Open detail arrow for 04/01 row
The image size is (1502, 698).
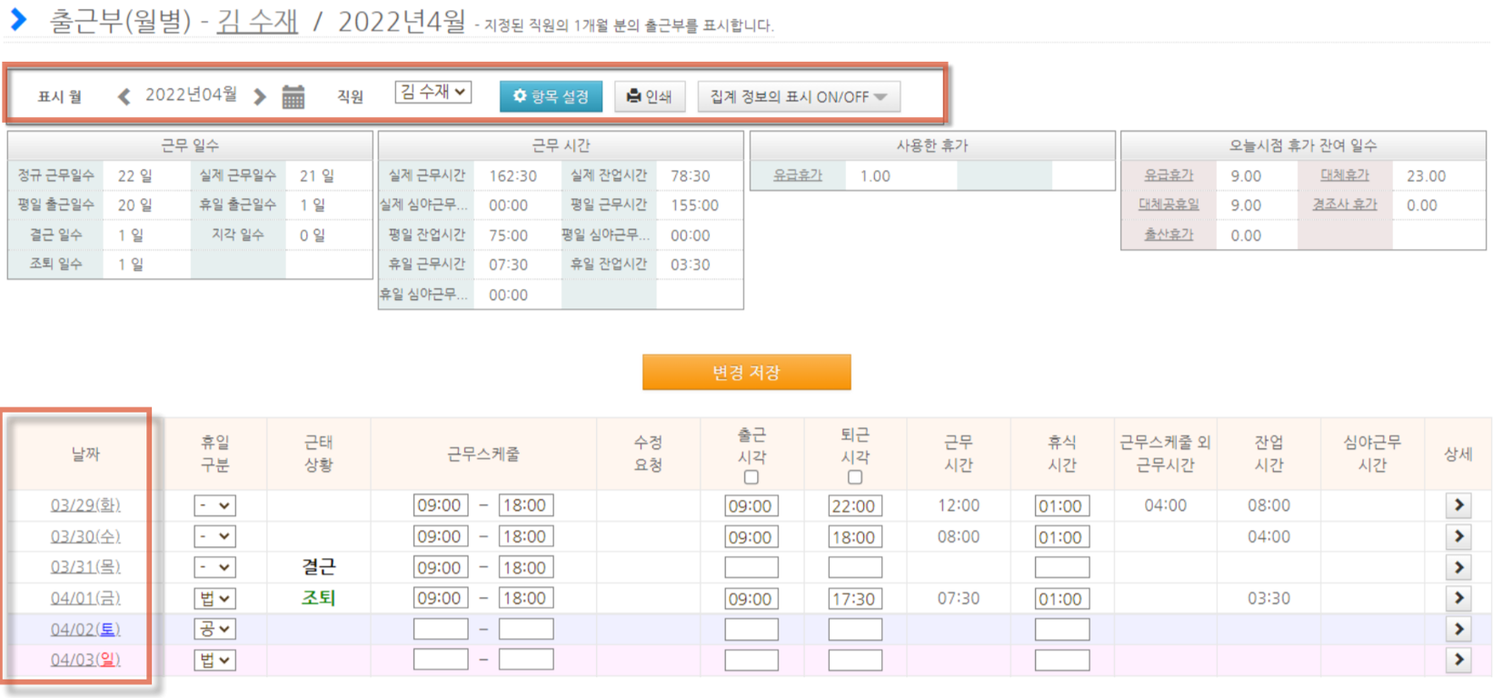click(1458, 598)
